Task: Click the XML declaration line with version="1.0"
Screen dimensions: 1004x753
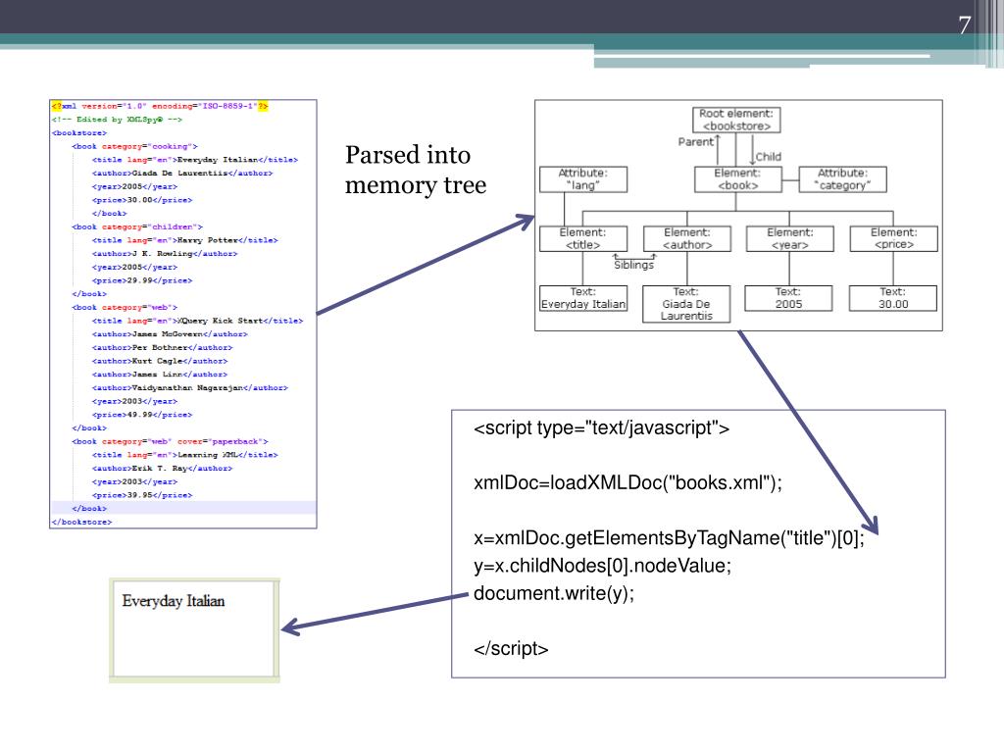Action: (160, 106)
